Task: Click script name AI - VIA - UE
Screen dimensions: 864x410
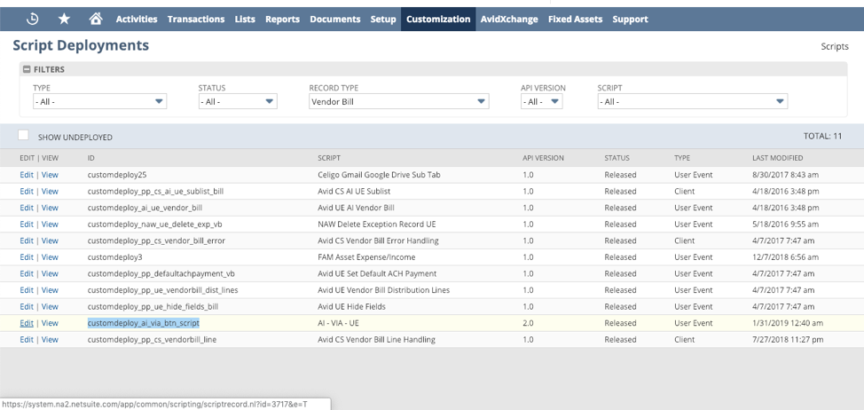Action: (338, 323)
